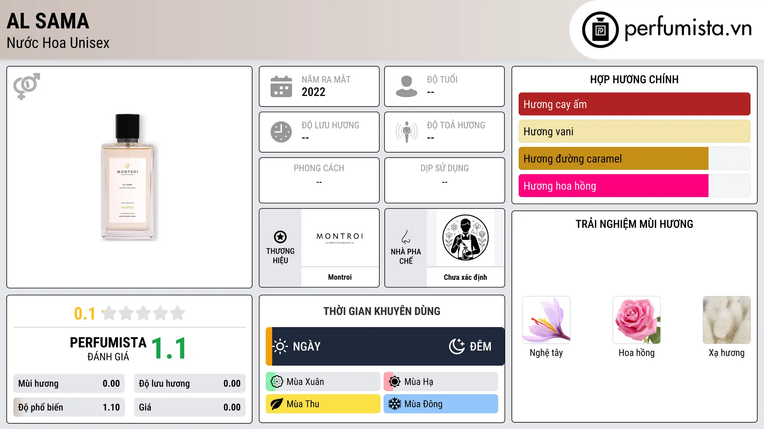
Task: Click the Độ phổ biến score value 1.10
Action: pos(111,407)
